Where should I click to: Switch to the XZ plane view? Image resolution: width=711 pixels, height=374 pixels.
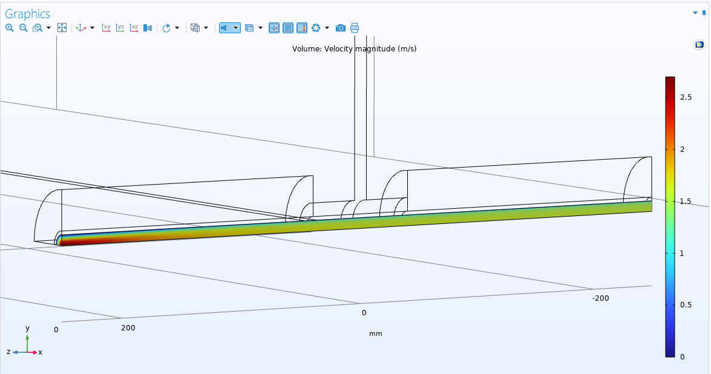[x=134, y=28]
